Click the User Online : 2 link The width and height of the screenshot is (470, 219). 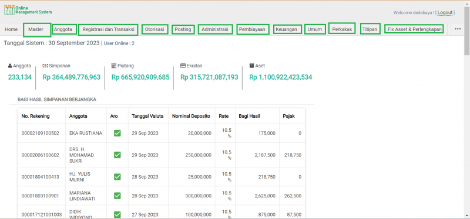pyautogui.click(x=119, y=43)
